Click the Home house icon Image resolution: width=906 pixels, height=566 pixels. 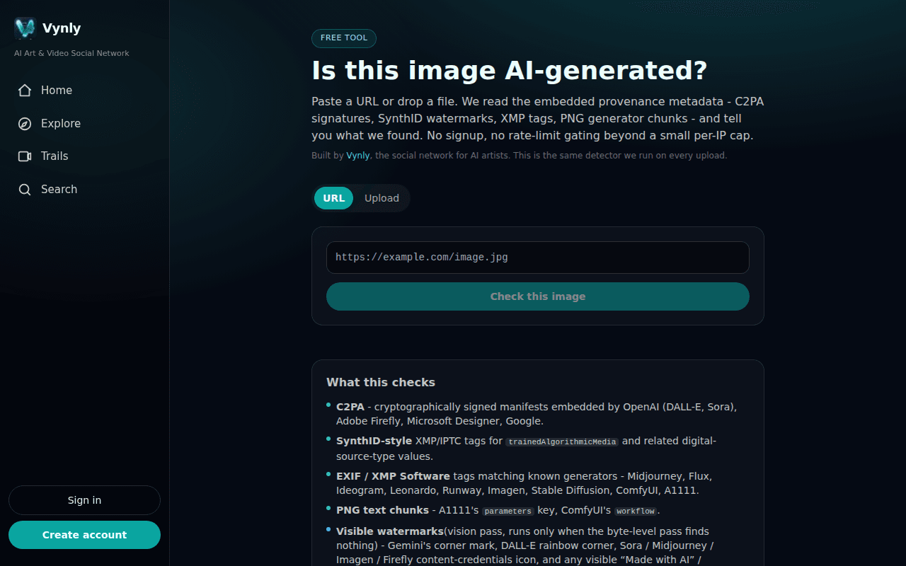25,91
